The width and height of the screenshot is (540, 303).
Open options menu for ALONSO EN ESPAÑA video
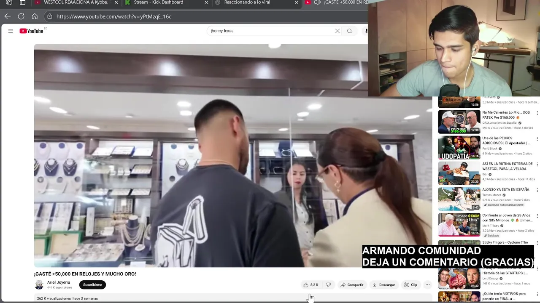(x=537, y=190)
